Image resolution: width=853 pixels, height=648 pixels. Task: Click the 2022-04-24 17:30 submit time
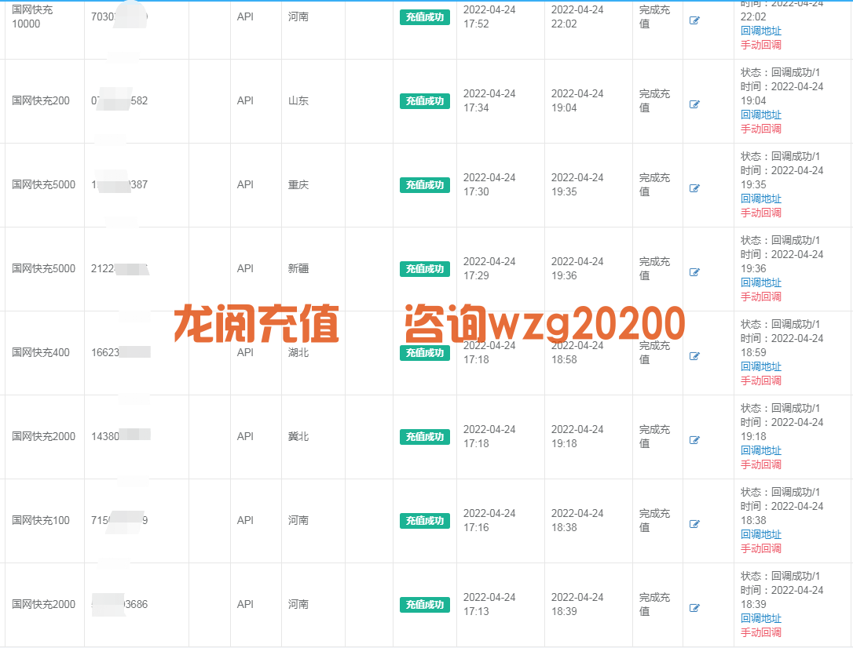click(x=489, y=184)
